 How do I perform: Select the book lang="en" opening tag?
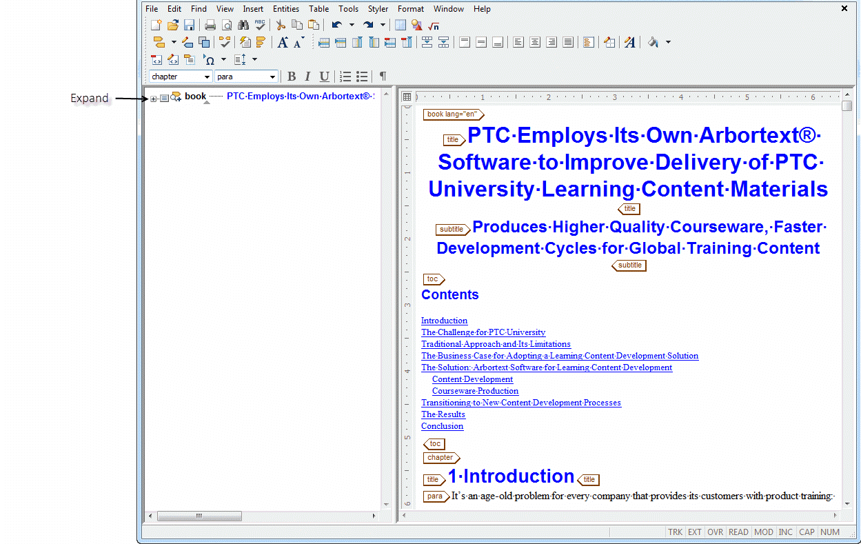pos(454,114)
